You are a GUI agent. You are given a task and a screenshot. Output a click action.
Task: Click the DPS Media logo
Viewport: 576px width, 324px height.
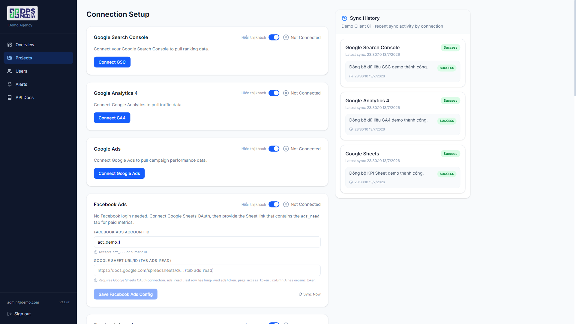(x=22, y=13)
